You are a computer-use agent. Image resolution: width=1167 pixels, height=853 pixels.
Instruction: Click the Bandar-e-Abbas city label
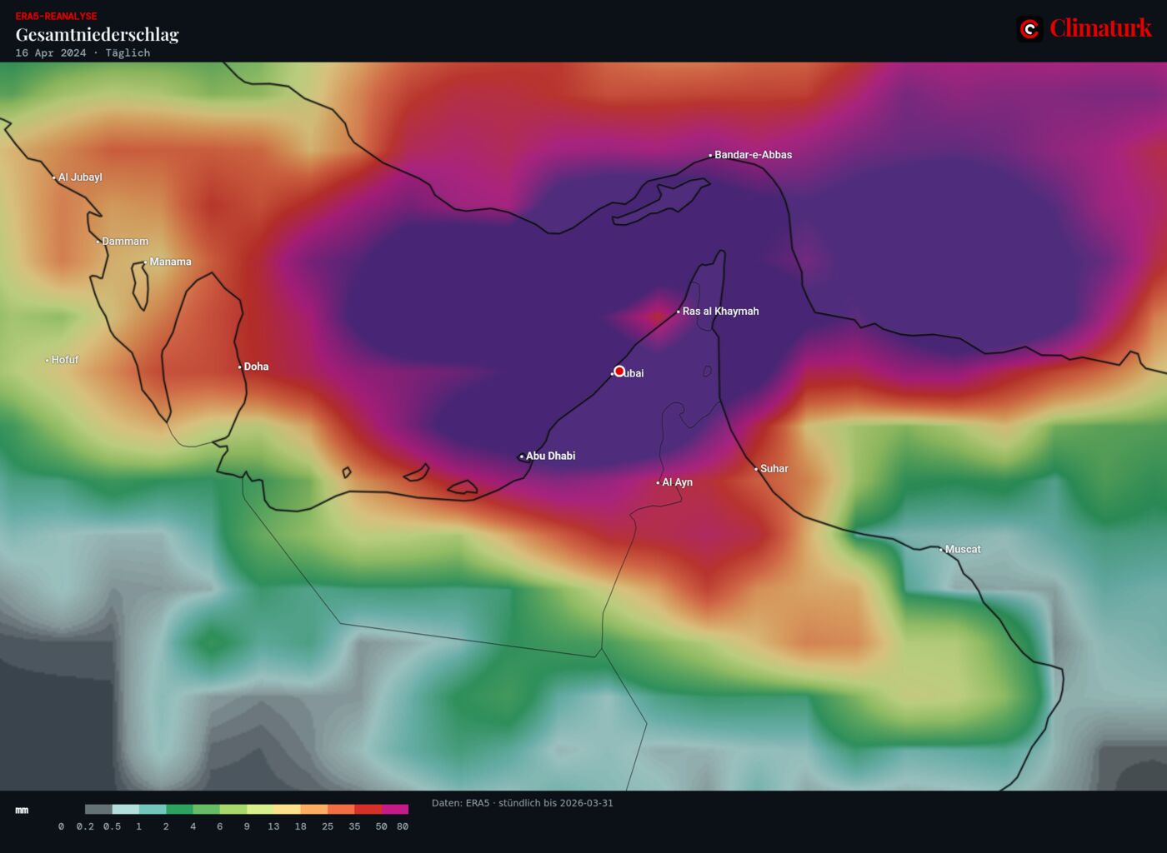tap(754, 155)
